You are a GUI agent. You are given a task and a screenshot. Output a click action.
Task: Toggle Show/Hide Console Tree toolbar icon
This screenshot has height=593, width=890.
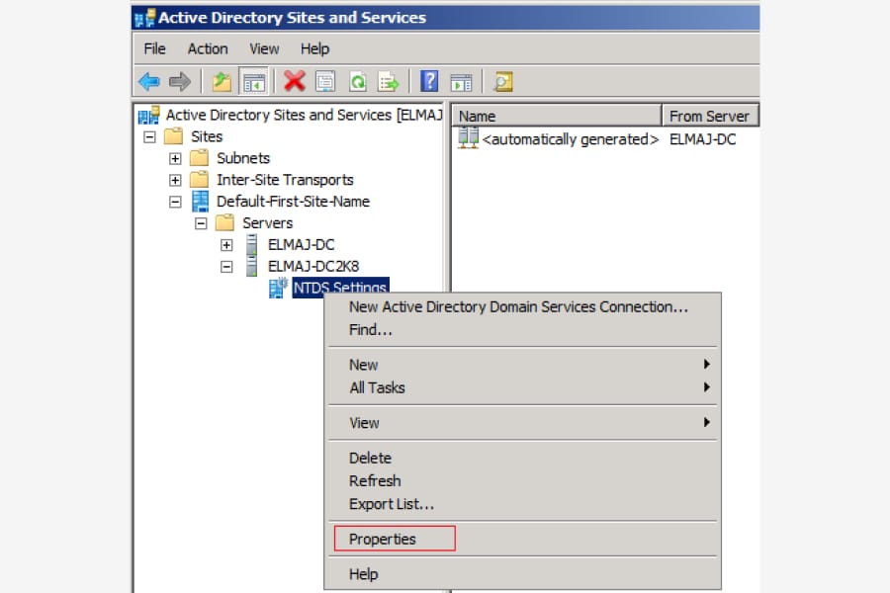pyautogui.click(x=254, y=81)
